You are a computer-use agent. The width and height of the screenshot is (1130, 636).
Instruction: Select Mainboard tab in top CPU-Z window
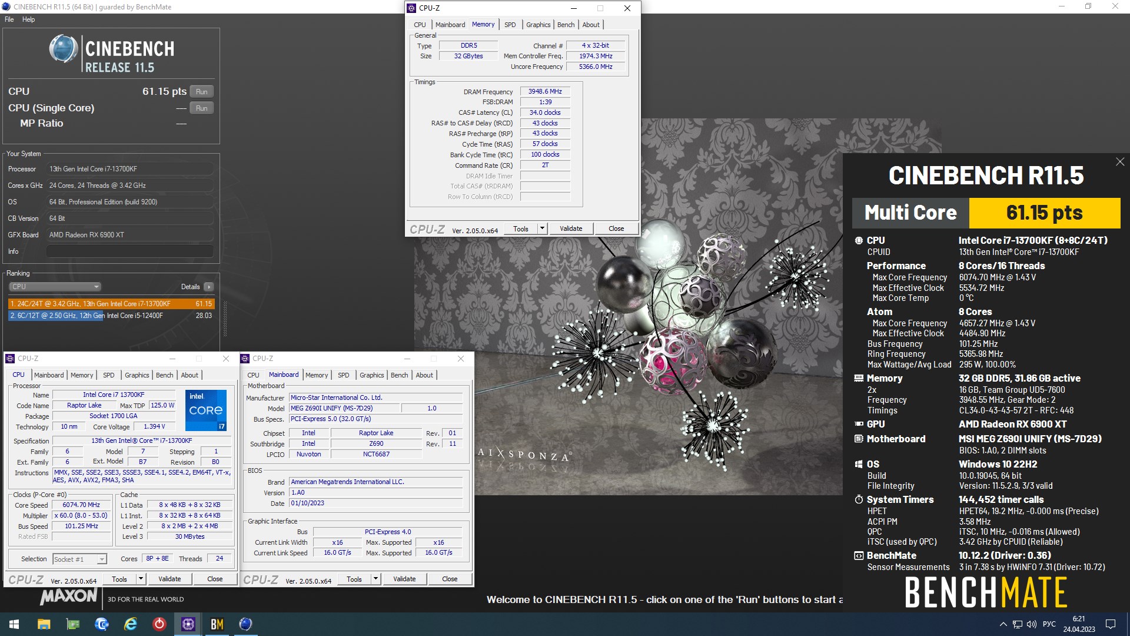[x=450, y=25]
